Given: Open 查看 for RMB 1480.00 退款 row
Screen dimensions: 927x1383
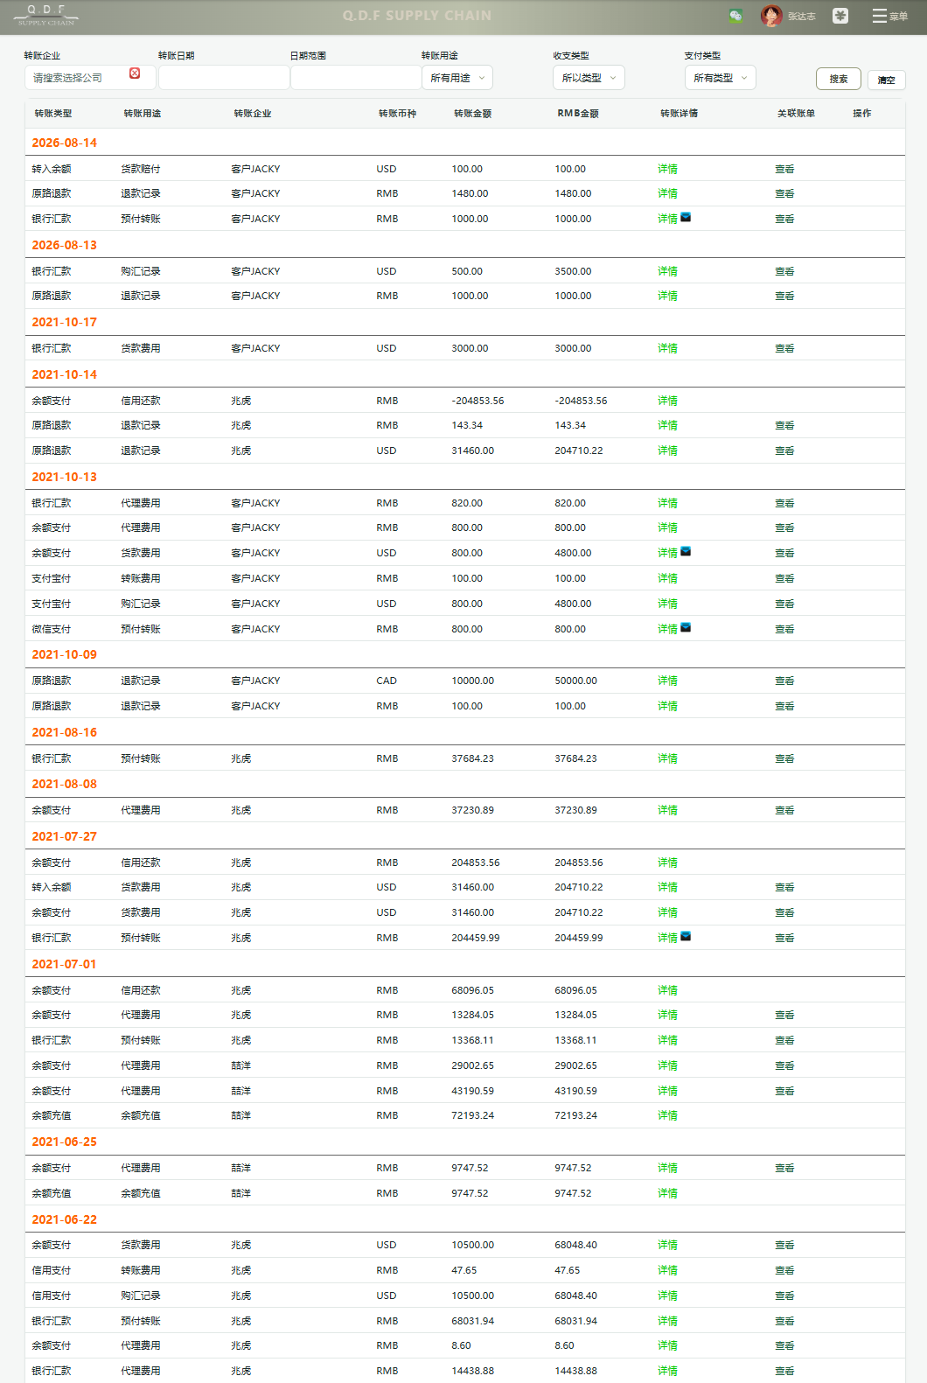Looking at the screenshot, I should tap(784, 193).
